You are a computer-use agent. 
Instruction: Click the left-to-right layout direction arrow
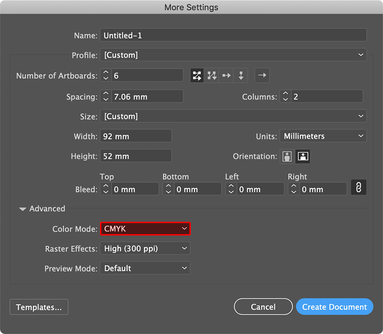(262, 76)
